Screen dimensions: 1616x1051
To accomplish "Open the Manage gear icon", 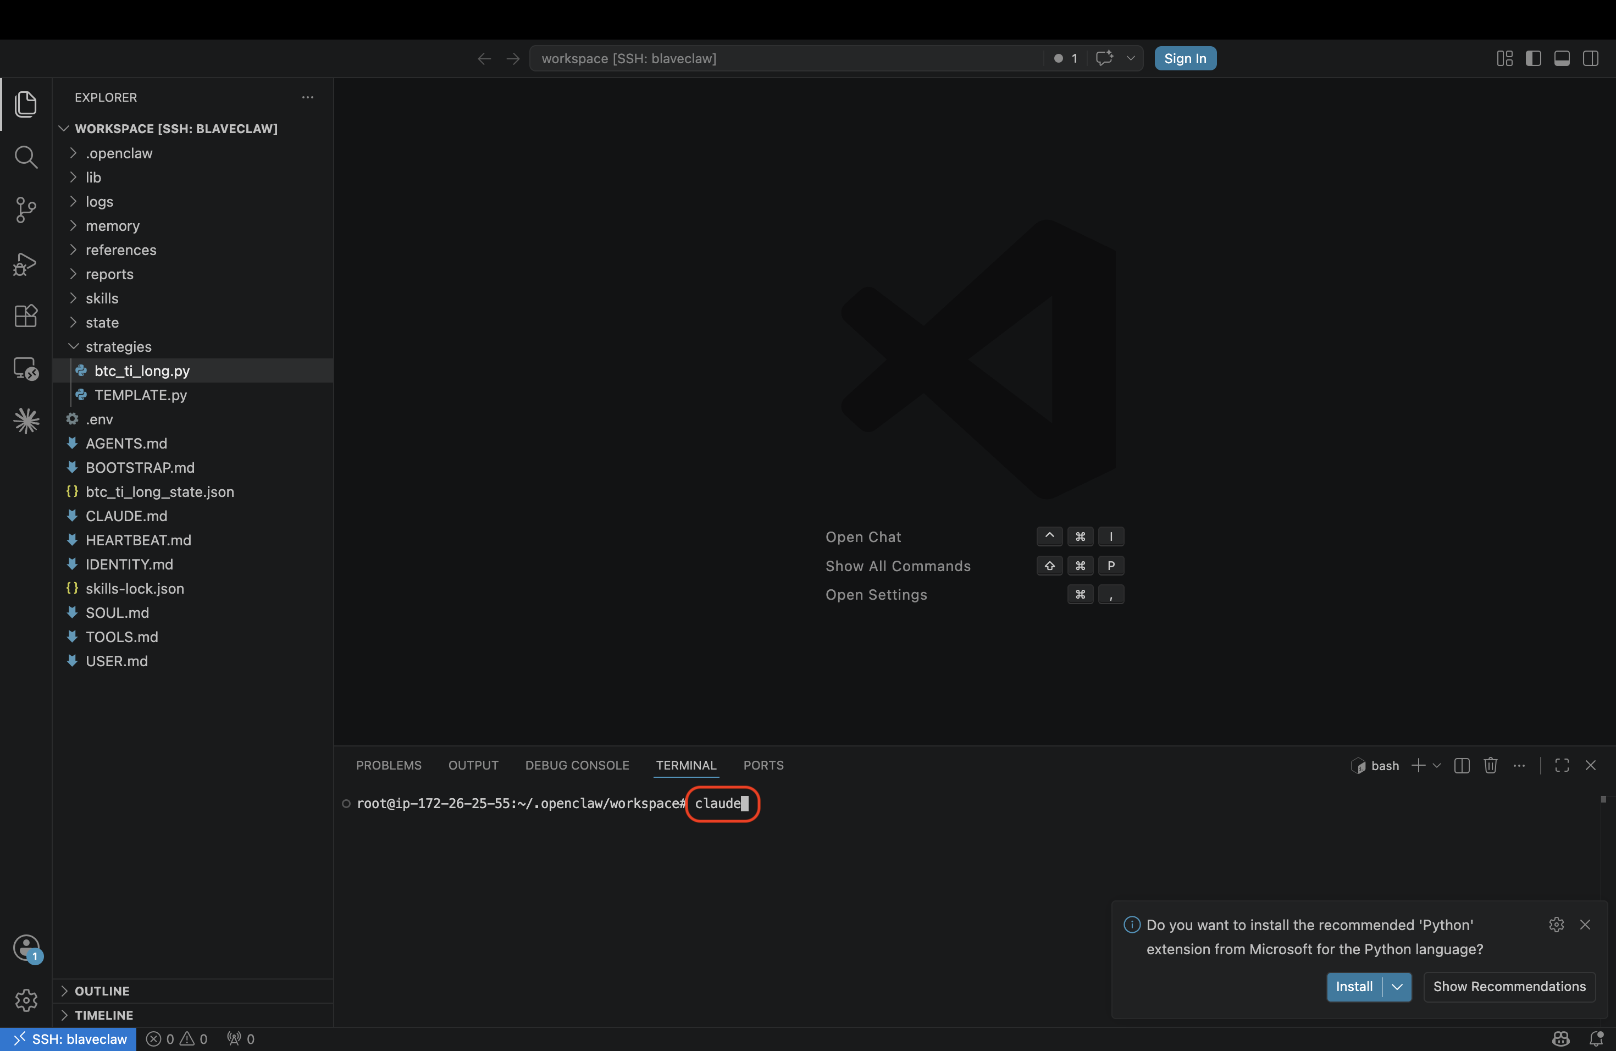I will tap(26, 1000).
